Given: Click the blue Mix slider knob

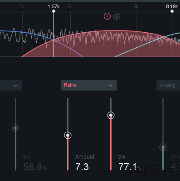Looking at the screenshot, I should [15, 128].
